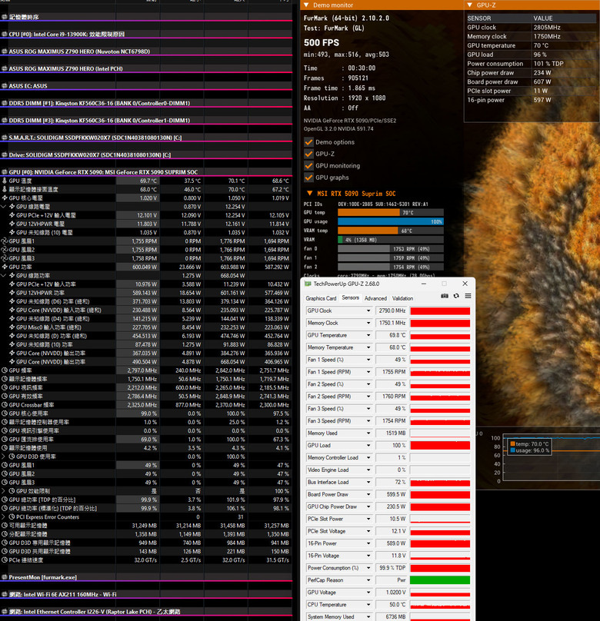Click the GPU-Z screenshot camera icon
This screenshot has width=600, height=621.
tap(445, 296)
